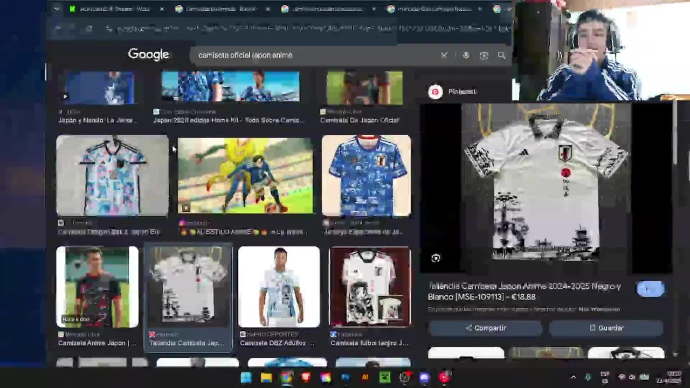690x388 pixels.
Task: Open Illustrator from the taskbar
Action: click(365, 378)
